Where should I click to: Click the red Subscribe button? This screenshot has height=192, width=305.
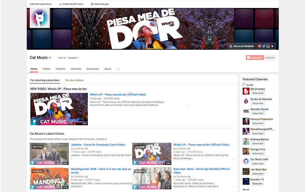point(254,58)
